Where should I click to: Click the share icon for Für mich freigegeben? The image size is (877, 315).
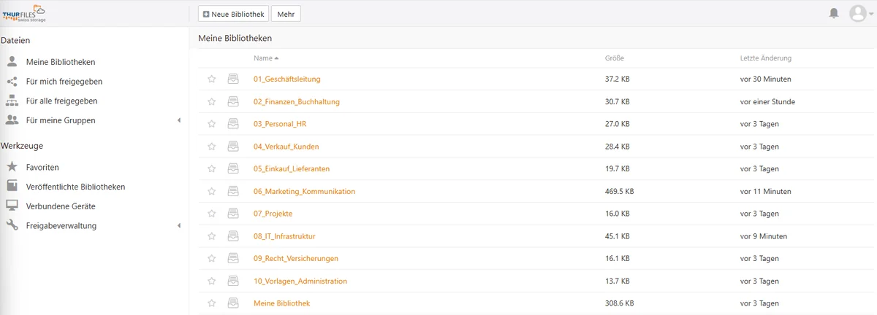pyautogui.click(x=12, y=82)
